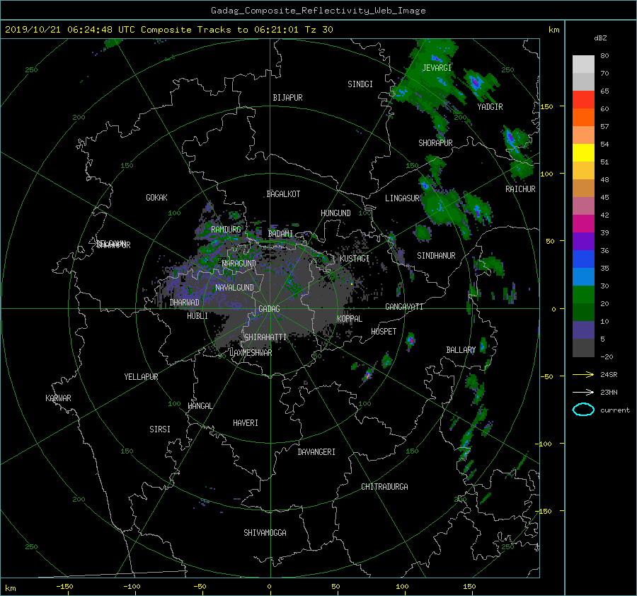
Task: Click the NAVALGUND city label
Action: (x=234, y=288)
